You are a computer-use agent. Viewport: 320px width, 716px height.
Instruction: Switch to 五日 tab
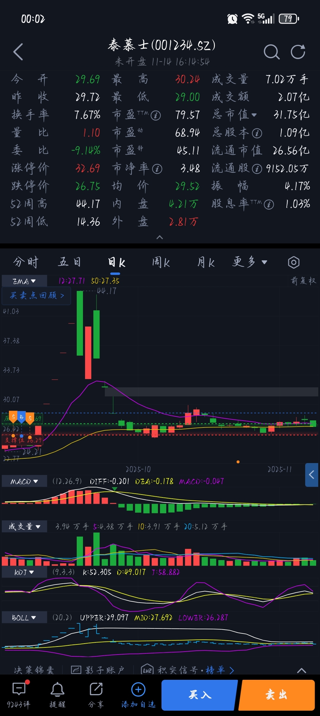click(x=70, y=262)
